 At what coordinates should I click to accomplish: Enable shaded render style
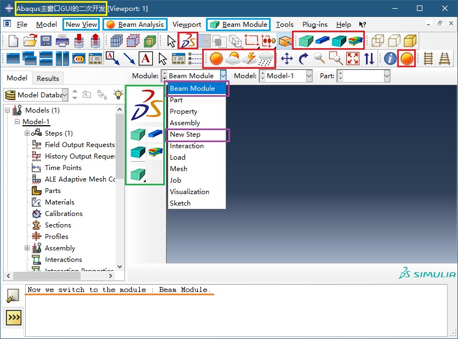410,41
